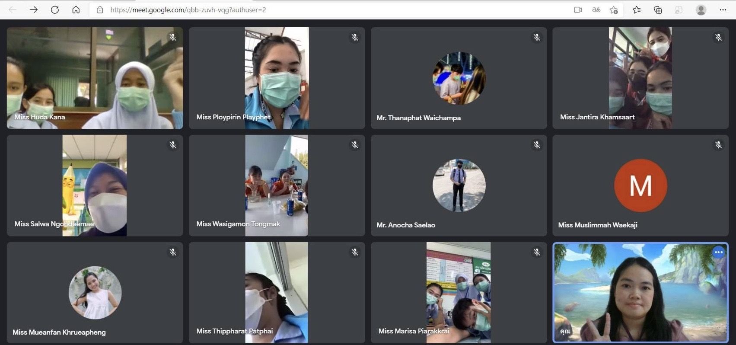Add this page to favorites
Viewport: 736px width, 345px height.
pyautogui.click(x=614, y=10)
